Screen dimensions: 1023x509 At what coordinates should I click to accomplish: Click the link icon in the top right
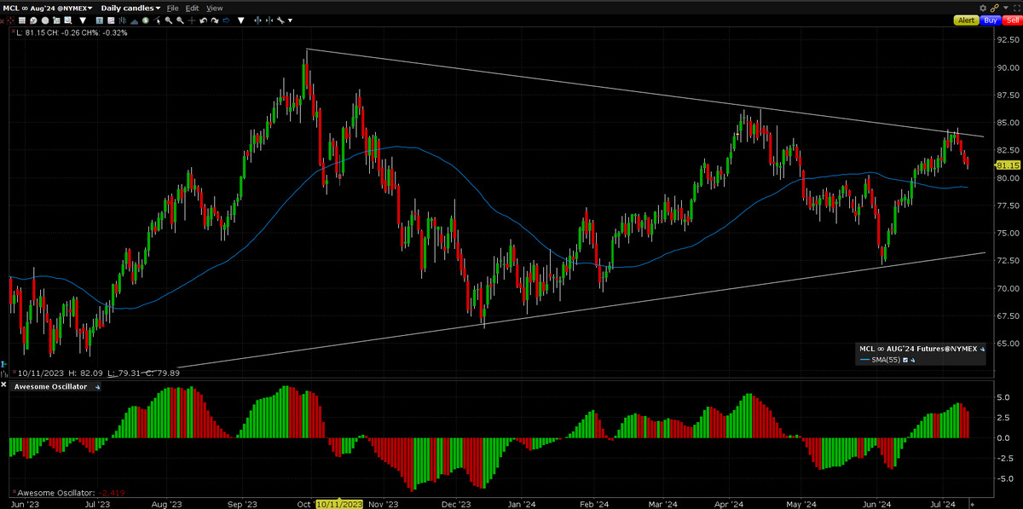[x=995, y=9]
